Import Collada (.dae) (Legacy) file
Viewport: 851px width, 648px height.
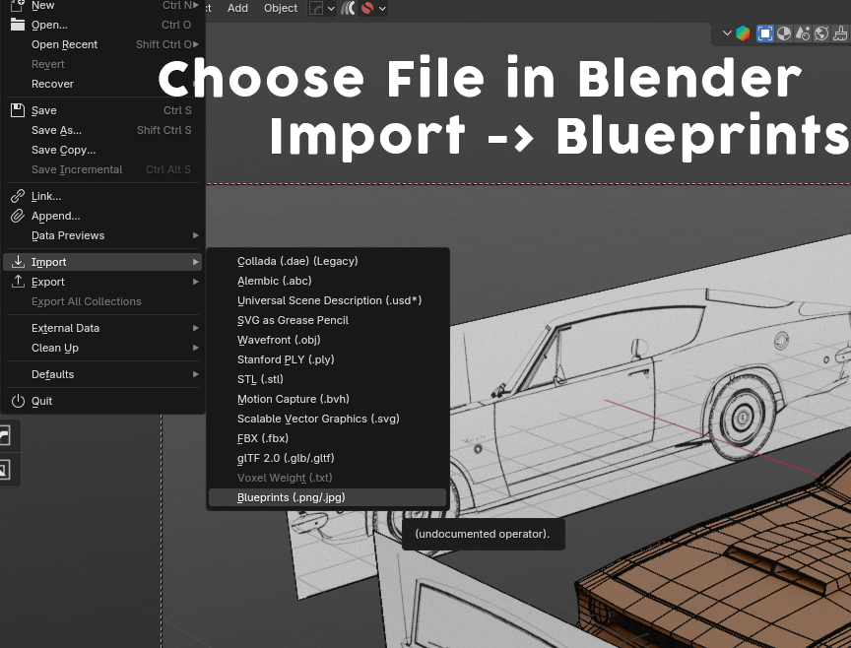click(x=327, y=261)
